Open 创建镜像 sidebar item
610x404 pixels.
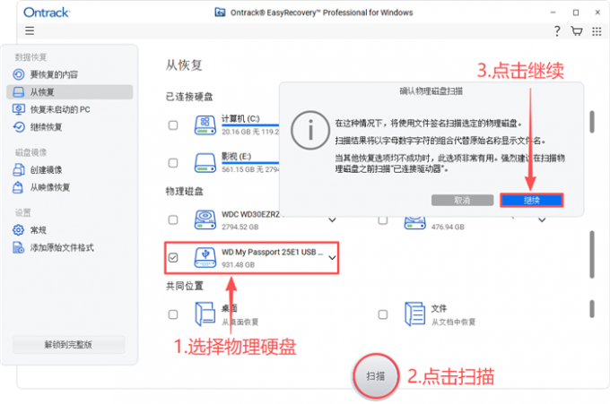pyautogui.click(x=70, y=170)
